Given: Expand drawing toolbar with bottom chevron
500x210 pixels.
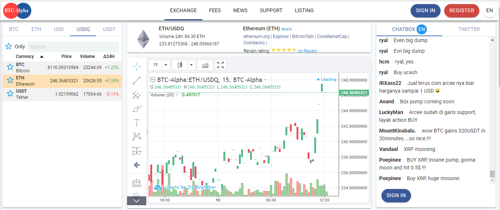Looking at the screenshot, I should pos(137,201).
